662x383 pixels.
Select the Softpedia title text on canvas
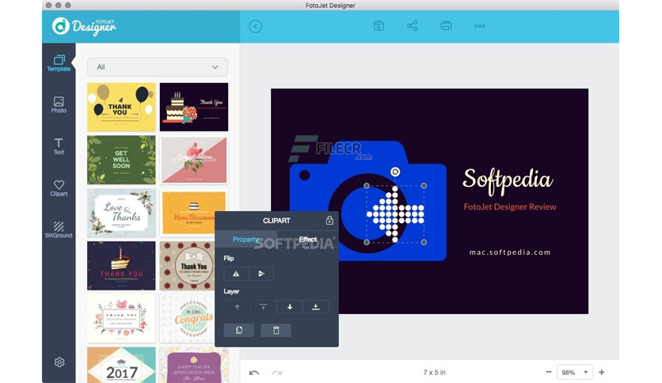coord(508,180)
